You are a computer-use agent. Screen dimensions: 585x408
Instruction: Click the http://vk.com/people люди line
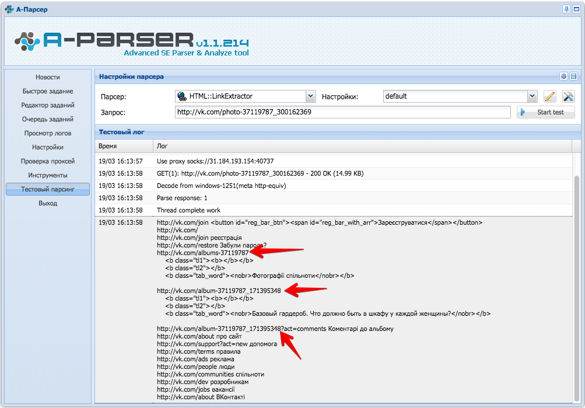pos(195,367)
